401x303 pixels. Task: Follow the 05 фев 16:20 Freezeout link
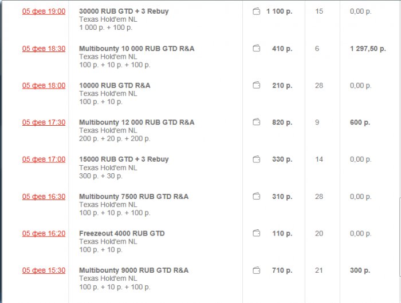[44, 233]
